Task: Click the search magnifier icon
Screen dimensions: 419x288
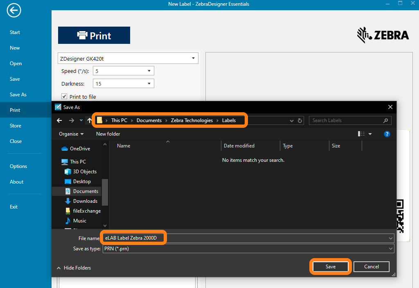Action: tap(385, 120)
